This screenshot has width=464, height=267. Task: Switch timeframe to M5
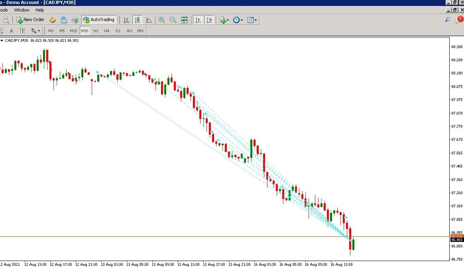(62, 31)
